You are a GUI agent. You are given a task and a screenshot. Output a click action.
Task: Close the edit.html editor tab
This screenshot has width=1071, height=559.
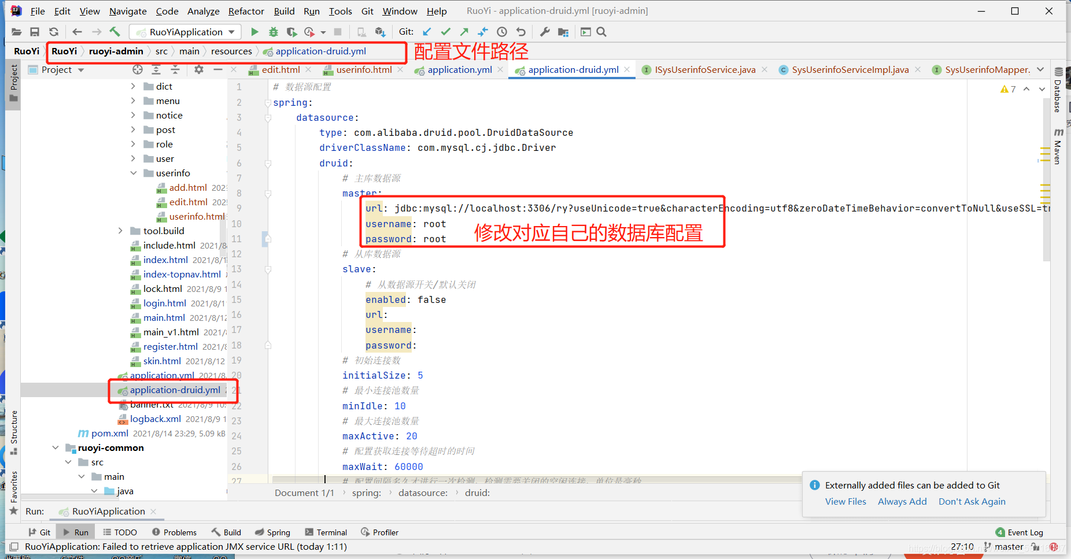[308, 69]
